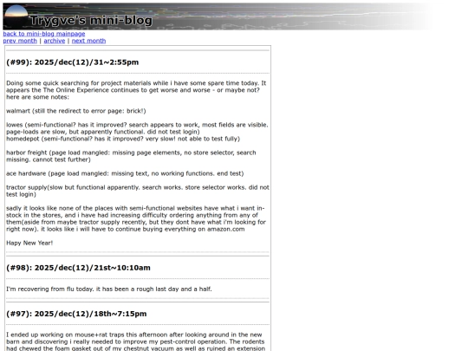
Task: Click the homedepot semi-functional note line
Action: tap(123, 139)
